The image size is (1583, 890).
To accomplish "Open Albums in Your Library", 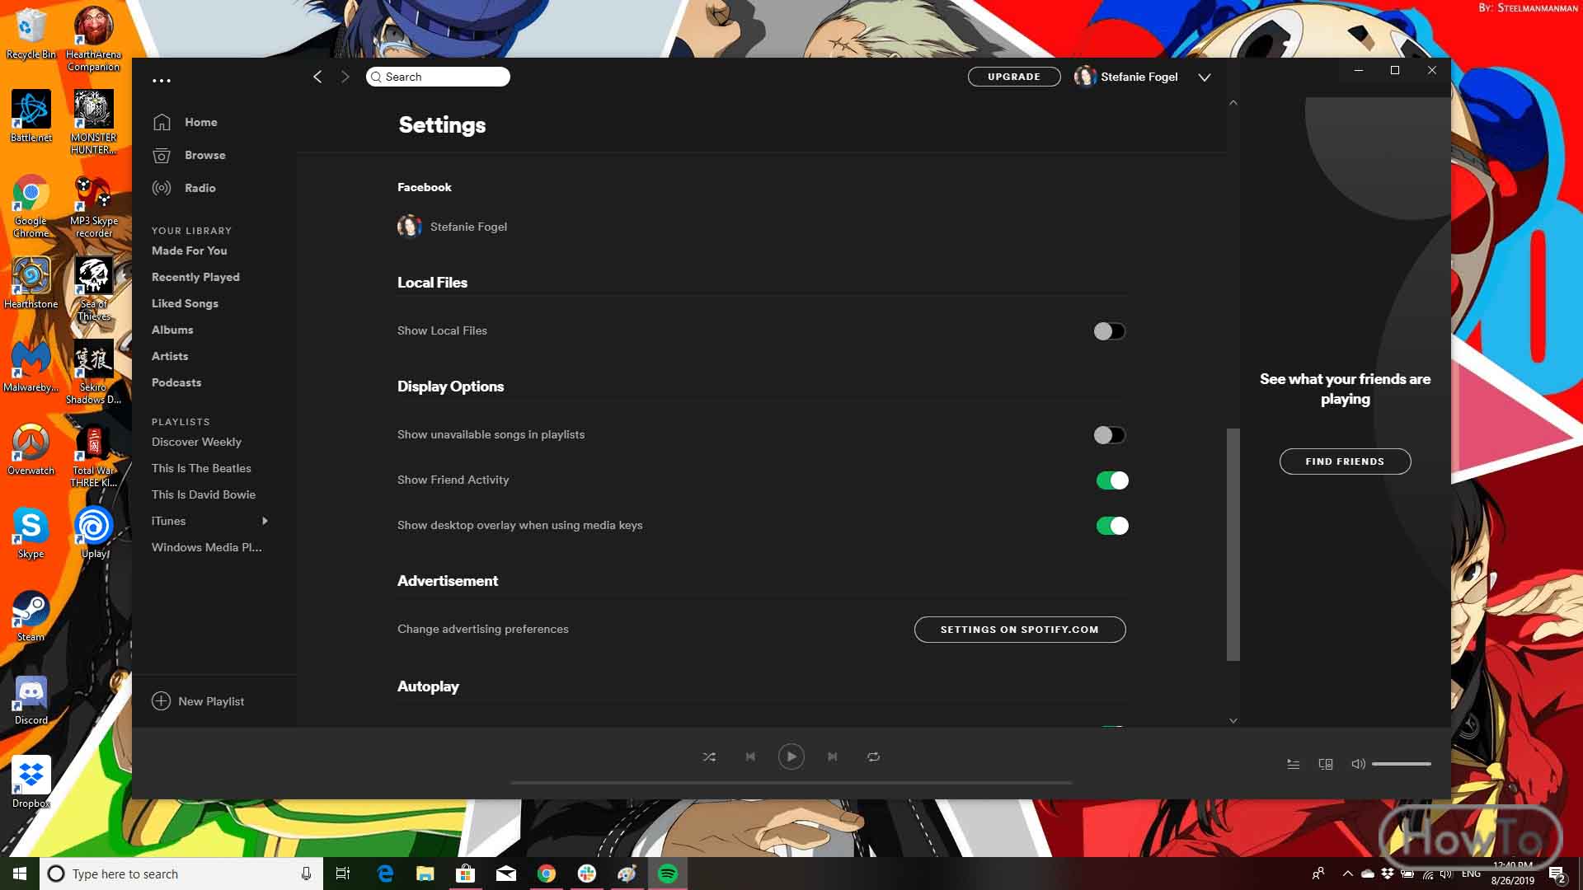I will pyautogui.click(x=172, y=330).
